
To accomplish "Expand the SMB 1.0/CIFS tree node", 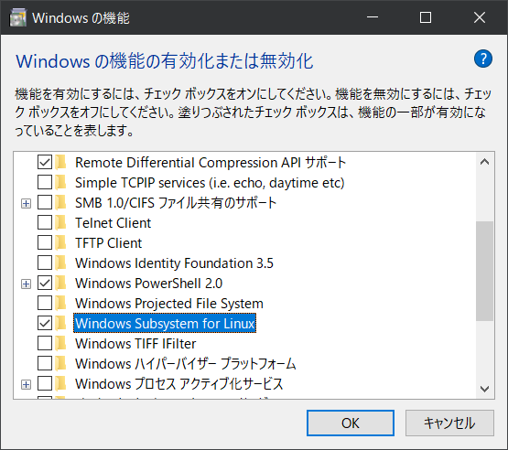I will tap(26, 203).
